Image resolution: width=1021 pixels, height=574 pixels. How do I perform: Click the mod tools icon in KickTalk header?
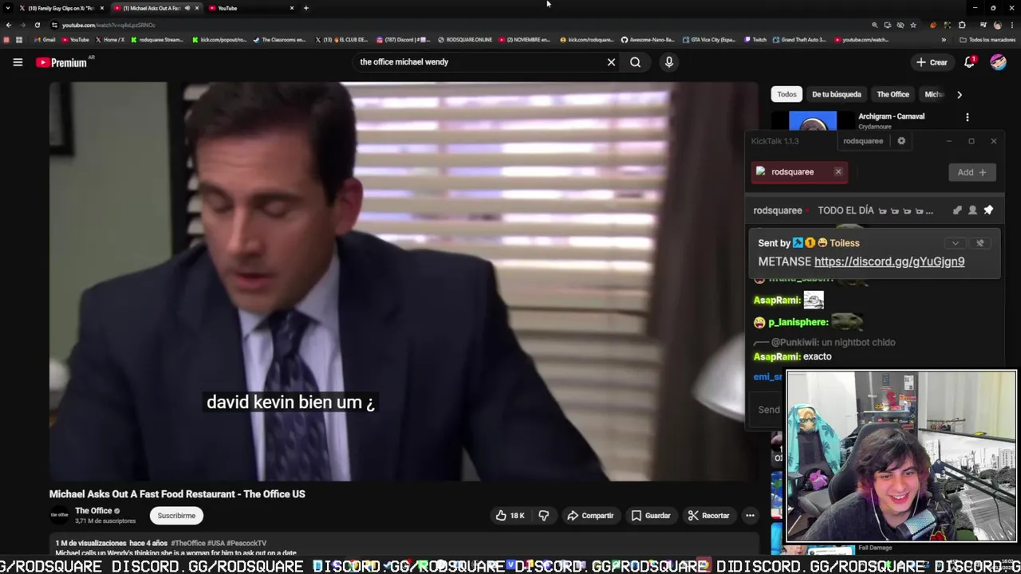pyautogui.click(x=957, y=210)
